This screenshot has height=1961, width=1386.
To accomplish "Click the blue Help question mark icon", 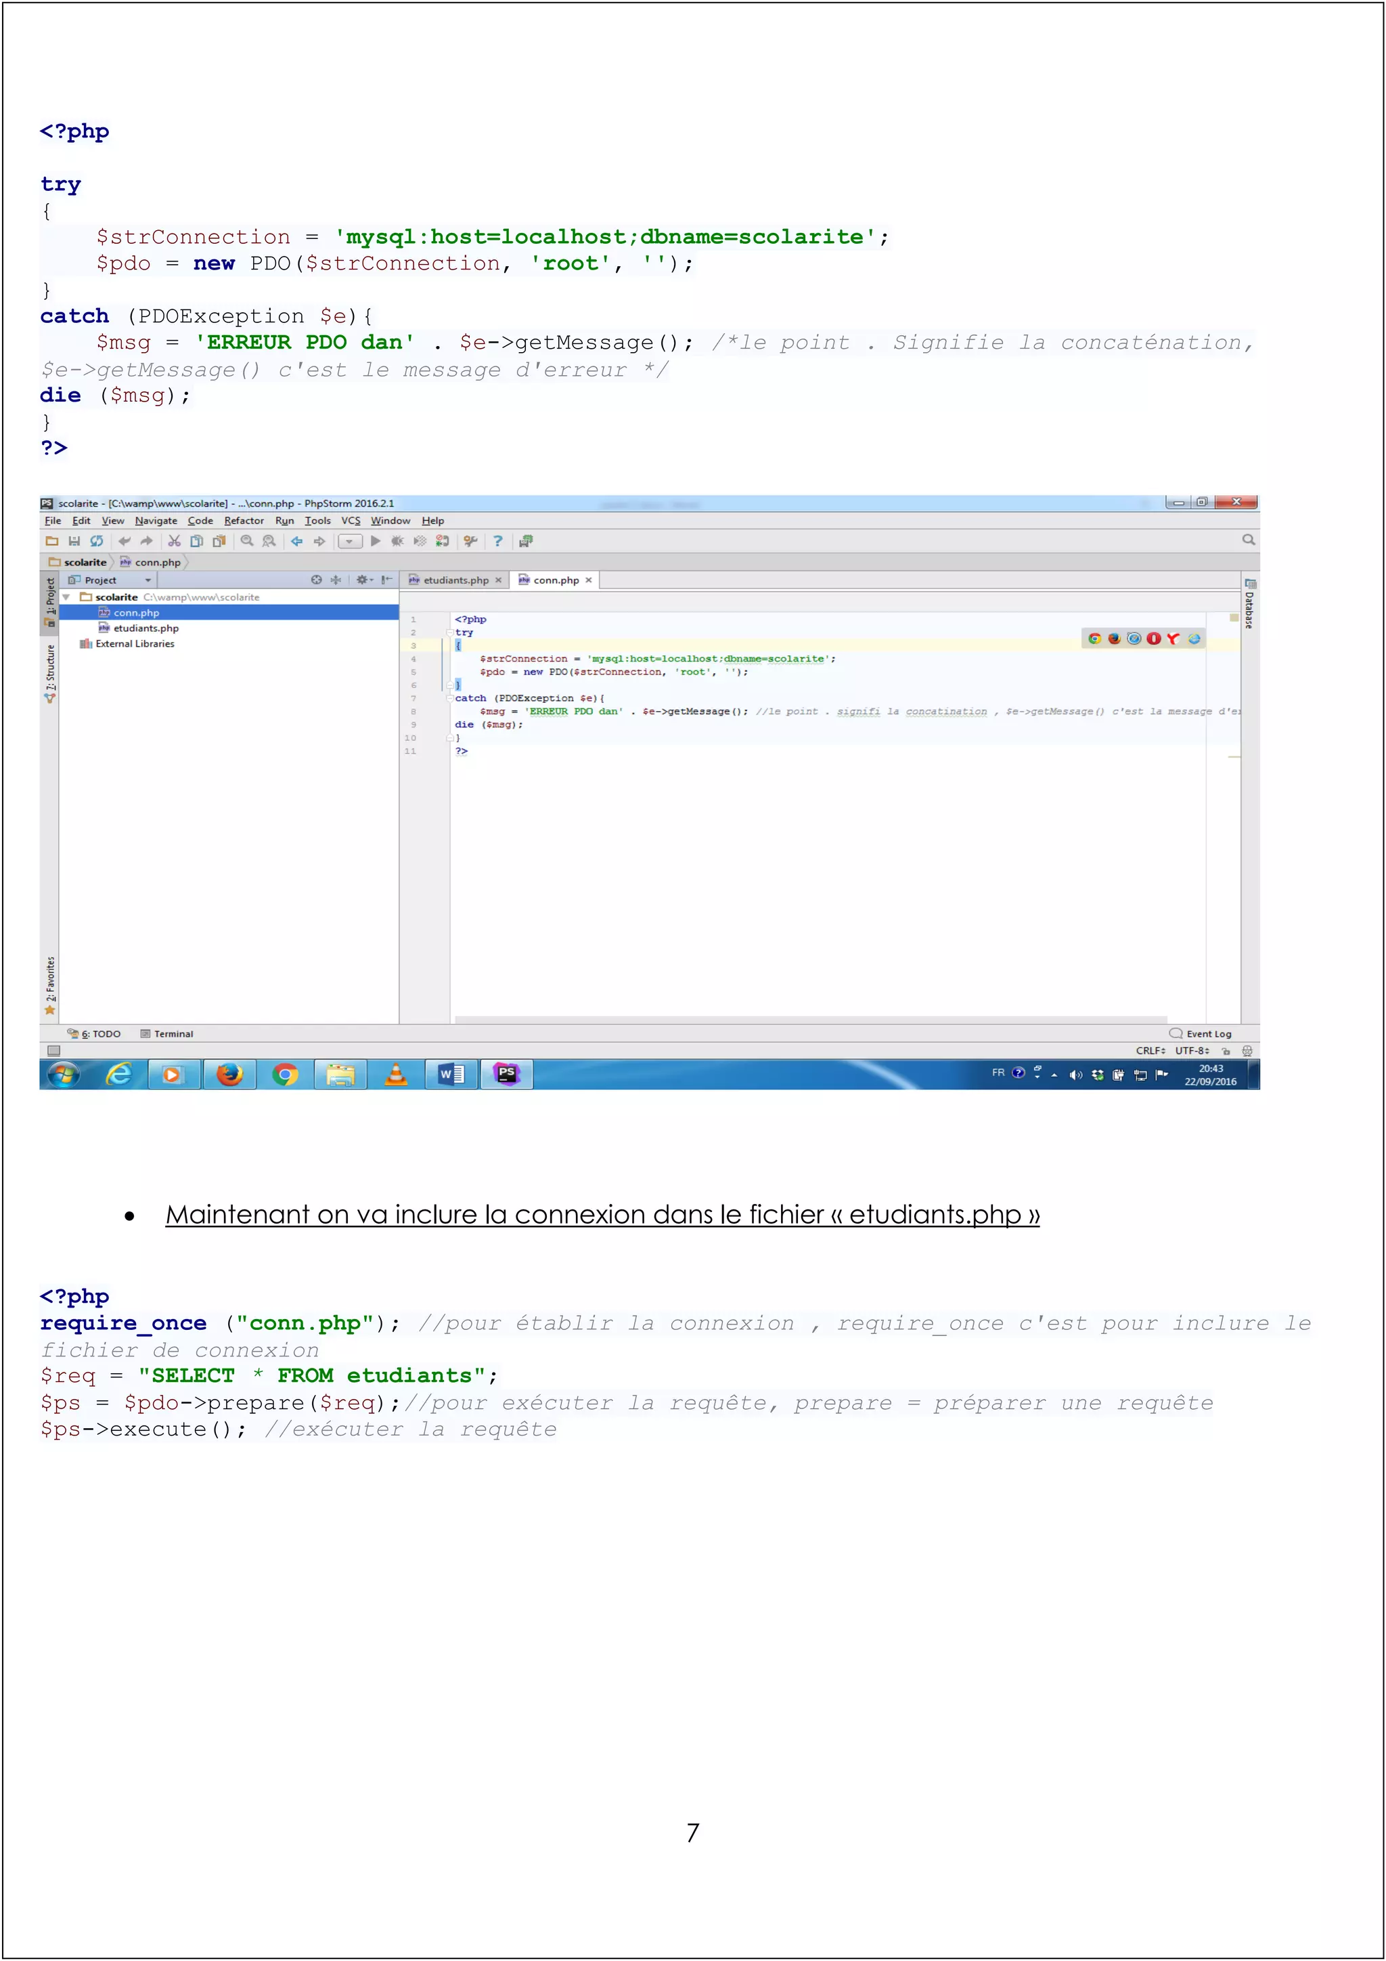I will click(x=497, y=540).
